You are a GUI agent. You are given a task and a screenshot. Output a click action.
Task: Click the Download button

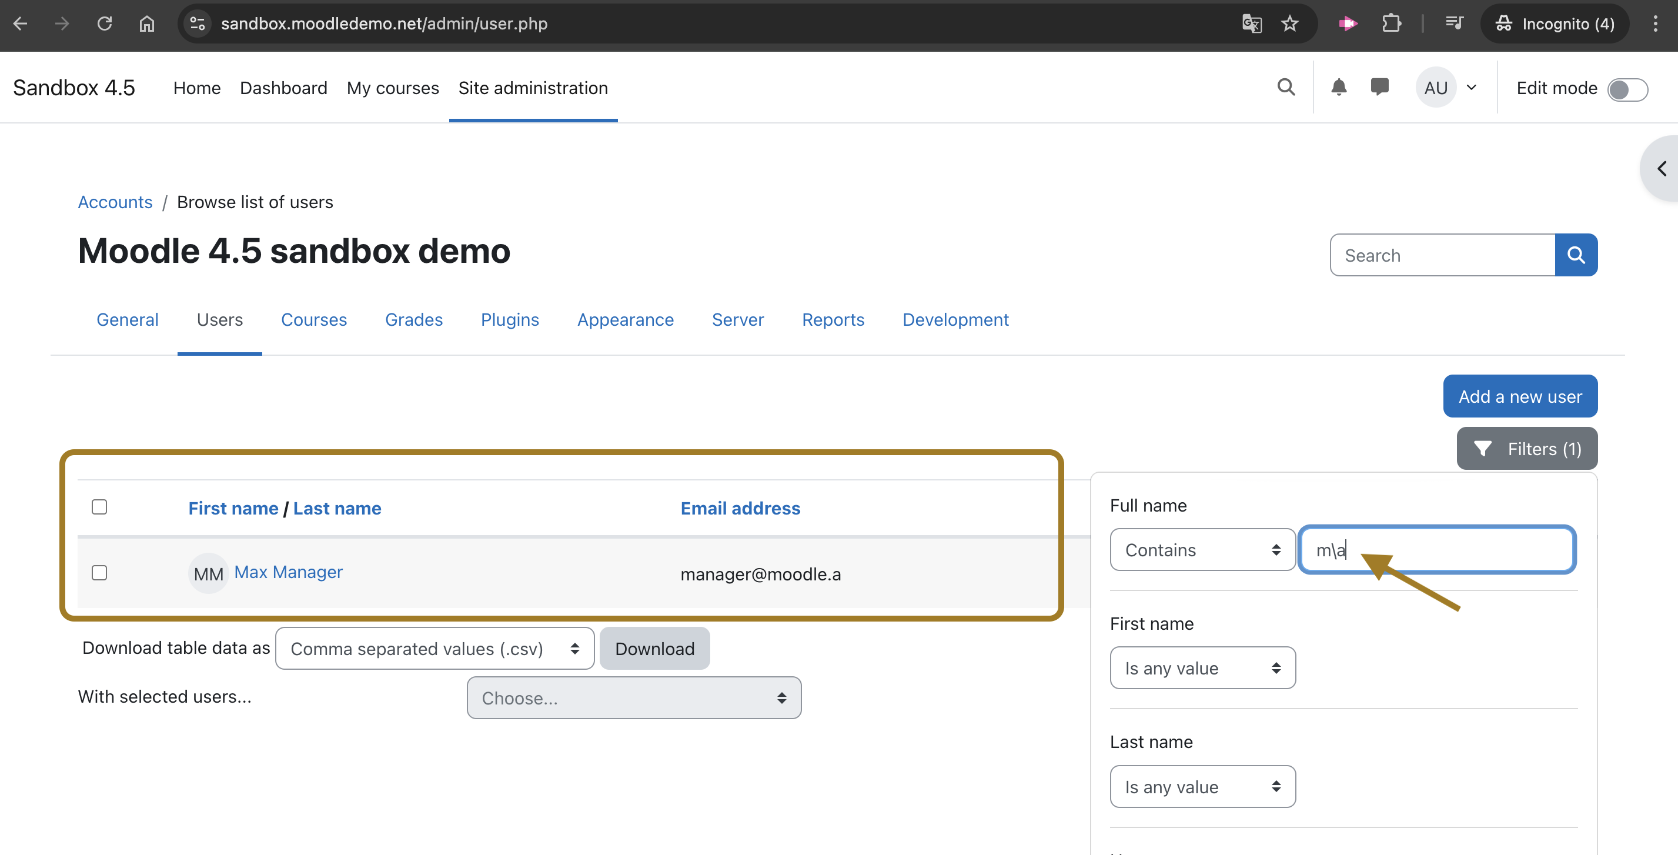point(654,649)
